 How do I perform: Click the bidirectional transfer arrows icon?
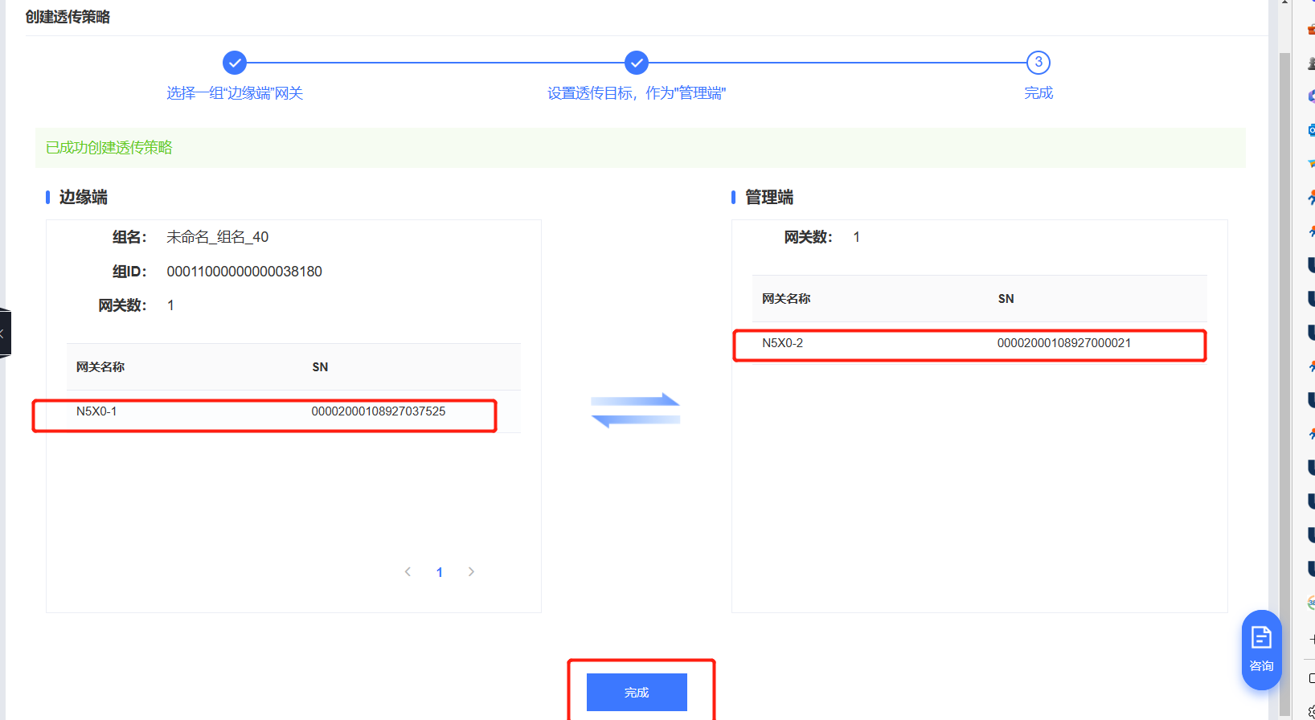tap(635, 410)
